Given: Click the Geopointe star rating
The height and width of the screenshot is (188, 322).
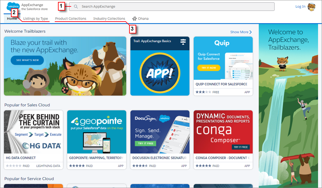Looking at the screenshot, I should (x=77, y=166).
